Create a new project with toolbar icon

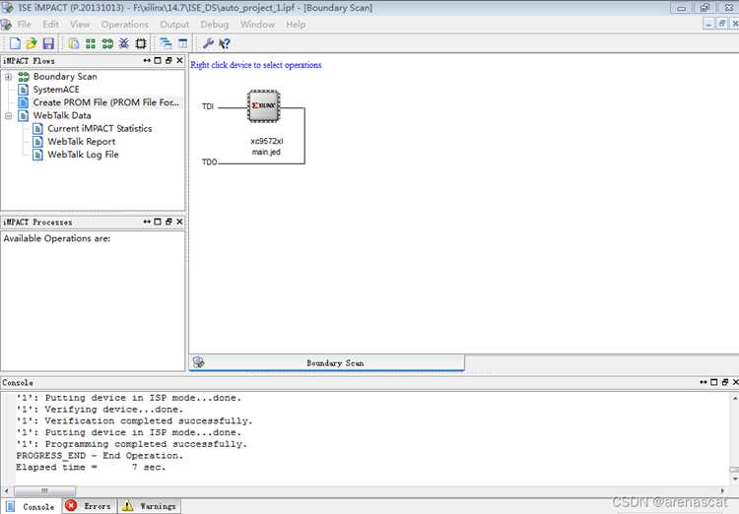point(15,43)
